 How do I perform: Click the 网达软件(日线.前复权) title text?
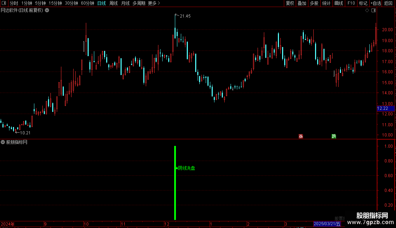click(22, 11)
